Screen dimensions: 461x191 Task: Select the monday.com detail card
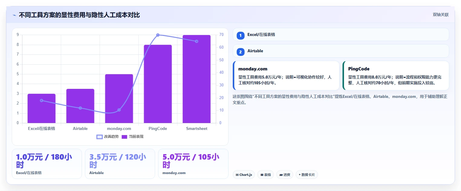coord(286,76)
